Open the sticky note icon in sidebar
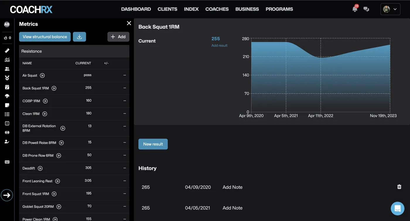 [x=7, y=105]
